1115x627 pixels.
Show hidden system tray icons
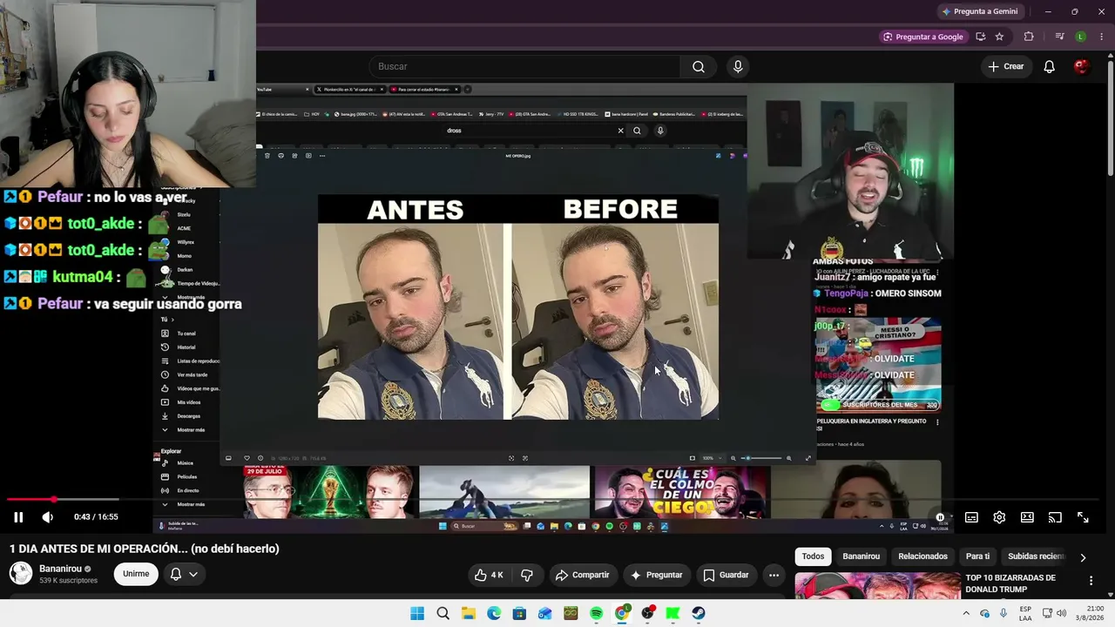965,613
